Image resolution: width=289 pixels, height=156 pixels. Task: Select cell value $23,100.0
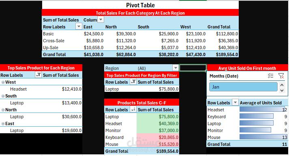pyautogui.click(x=195, y=34)
